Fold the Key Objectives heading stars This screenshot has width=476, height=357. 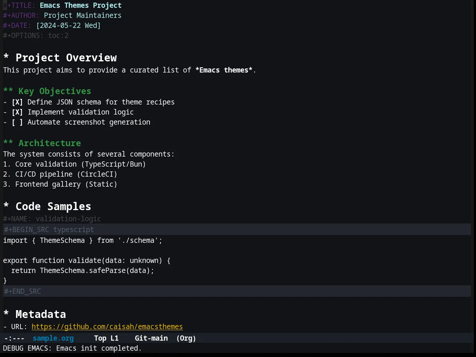tap(8, 90)
